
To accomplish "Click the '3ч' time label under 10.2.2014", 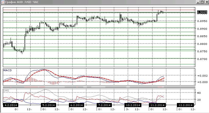I will (128, 109).
